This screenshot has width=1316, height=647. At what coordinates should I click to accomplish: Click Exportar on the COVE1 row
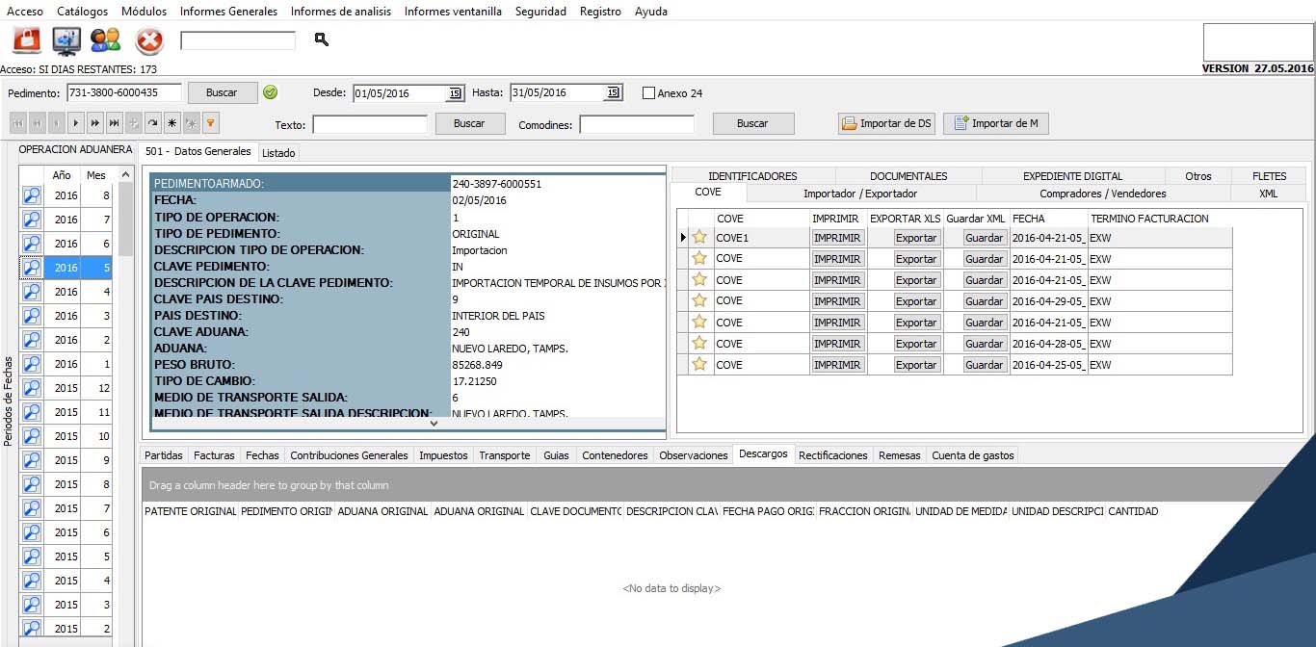coord(915,238)
